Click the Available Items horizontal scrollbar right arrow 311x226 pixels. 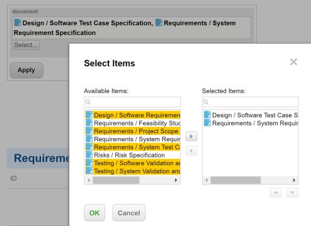pyautogui.click(x=176, y=180)
